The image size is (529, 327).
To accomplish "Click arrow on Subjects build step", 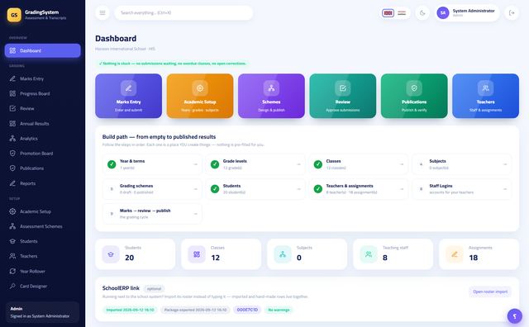I will (x=505, y=164).
